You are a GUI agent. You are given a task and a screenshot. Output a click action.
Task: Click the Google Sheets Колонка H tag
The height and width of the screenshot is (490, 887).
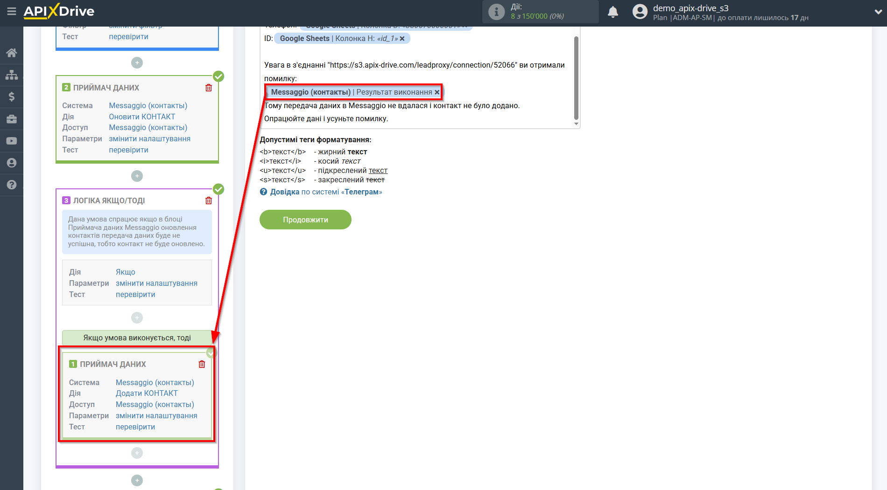tap(342, 39)
